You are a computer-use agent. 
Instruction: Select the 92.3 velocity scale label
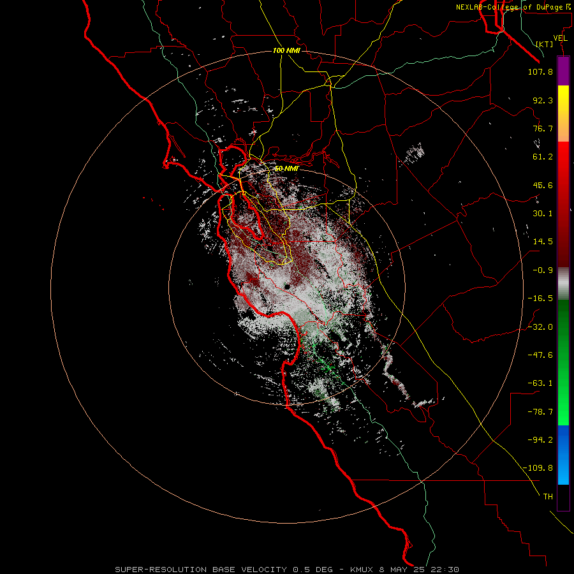pyautogui.click(x=543, y=100)
